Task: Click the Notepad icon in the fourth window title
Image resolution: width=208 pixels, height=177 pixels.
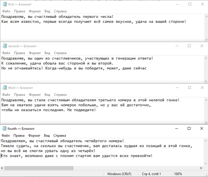Action: (x=4, y=129)
